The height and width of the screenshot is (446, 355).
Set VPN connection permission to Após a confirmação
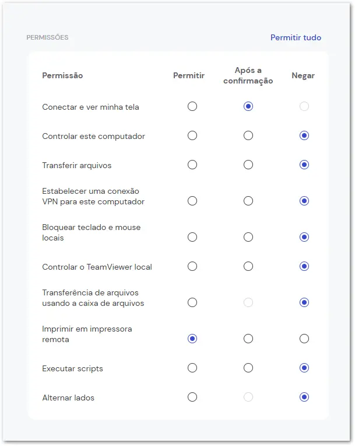248,201
